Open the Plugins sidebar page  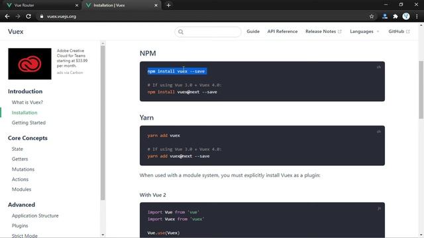pos(20,225)
